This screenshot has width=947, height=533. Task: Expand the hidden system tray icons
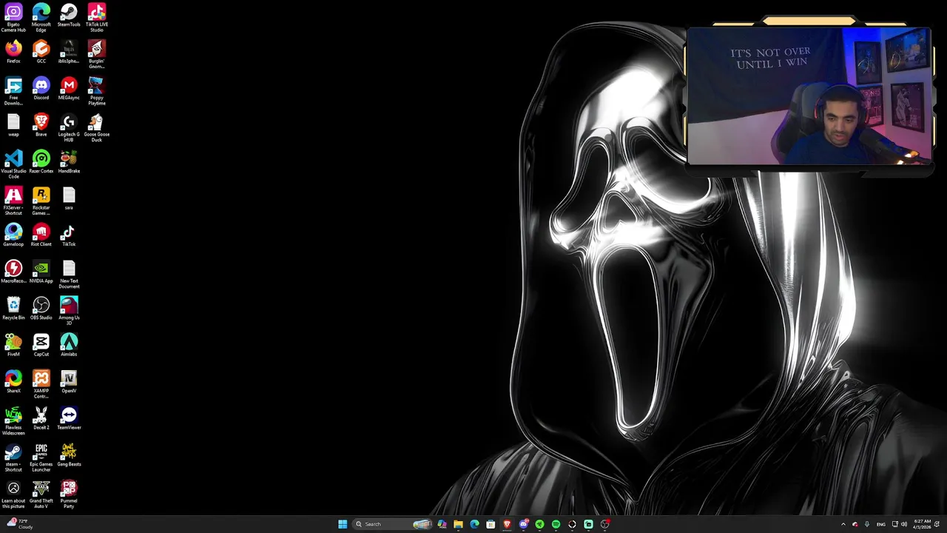(x=843, y=524)
